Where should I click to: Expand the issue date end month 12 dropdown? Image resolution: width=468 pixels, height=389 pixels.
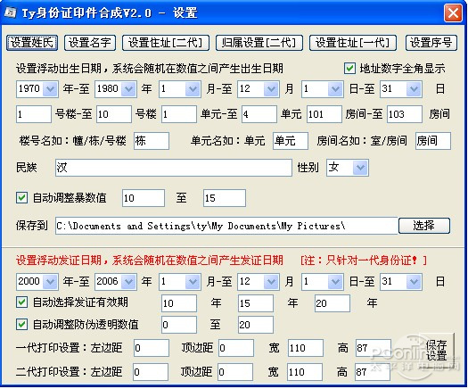click(x=271, y=281)
